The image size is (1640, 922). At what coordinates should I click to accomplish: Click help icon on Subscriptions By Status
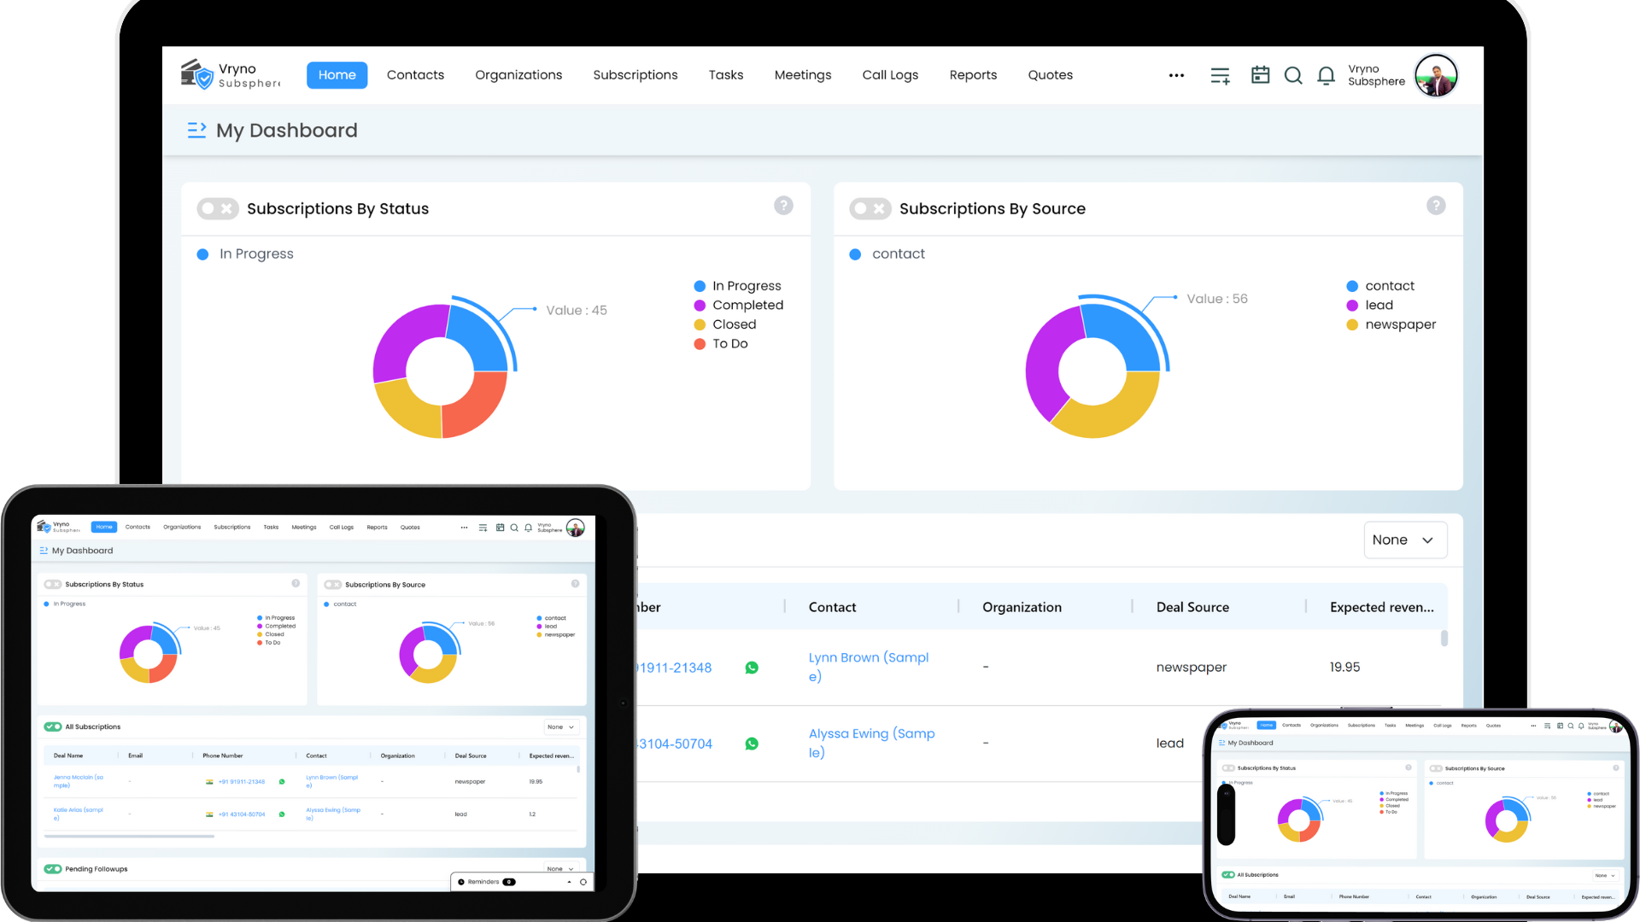point(783,206)
